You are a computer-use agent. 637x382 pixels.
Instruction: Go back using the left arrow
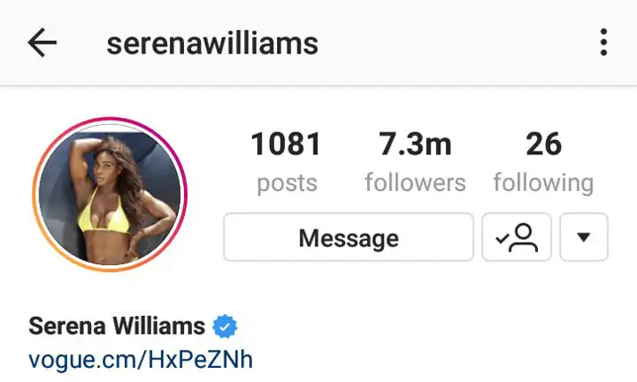coord(42,42)
